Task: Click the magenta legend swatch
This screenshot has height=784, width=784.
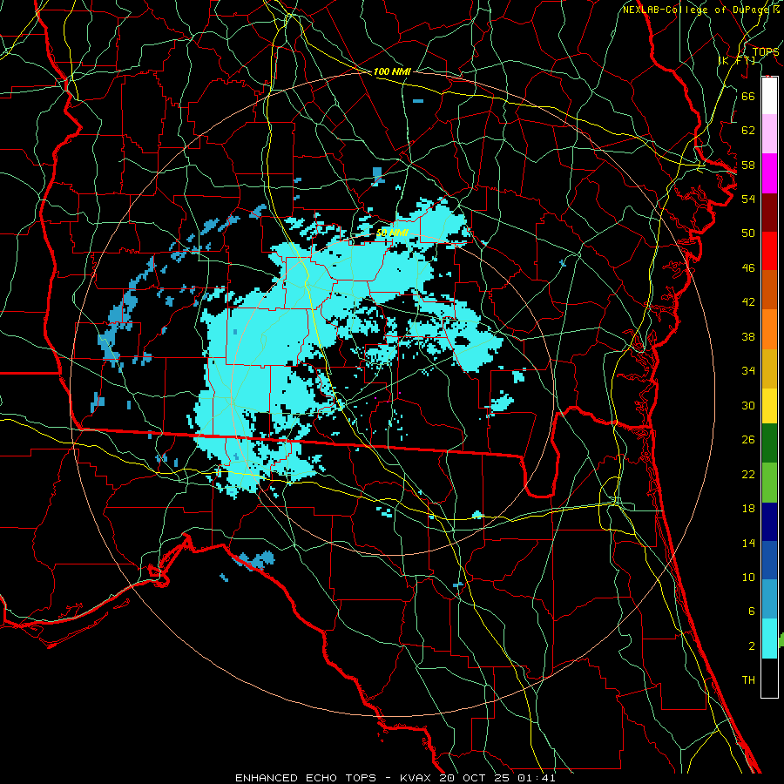Action: [x=769, y=173]
